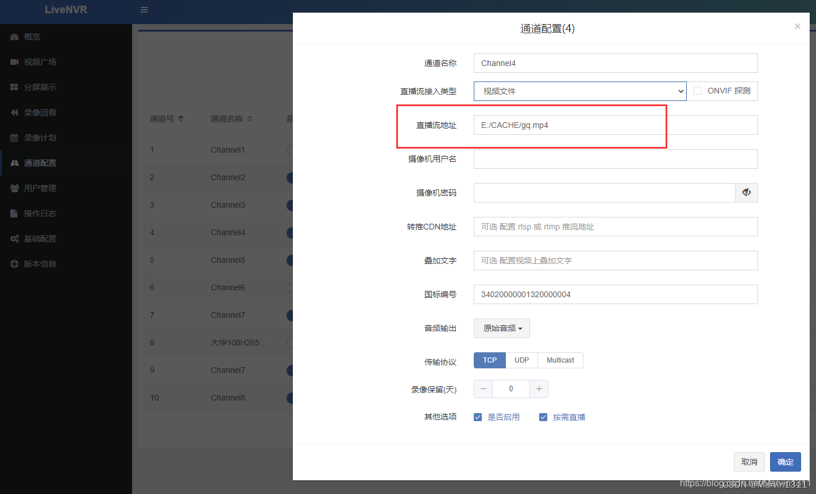Select UDP transport protocol
Image resolution: width=816 pixels, height=494 pixels.
[x=521, y=360]
